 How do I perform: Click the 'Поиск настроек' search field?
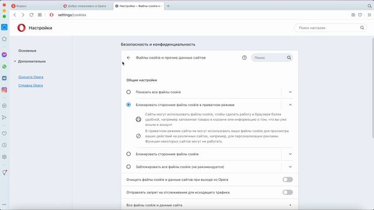click(330, 28)
